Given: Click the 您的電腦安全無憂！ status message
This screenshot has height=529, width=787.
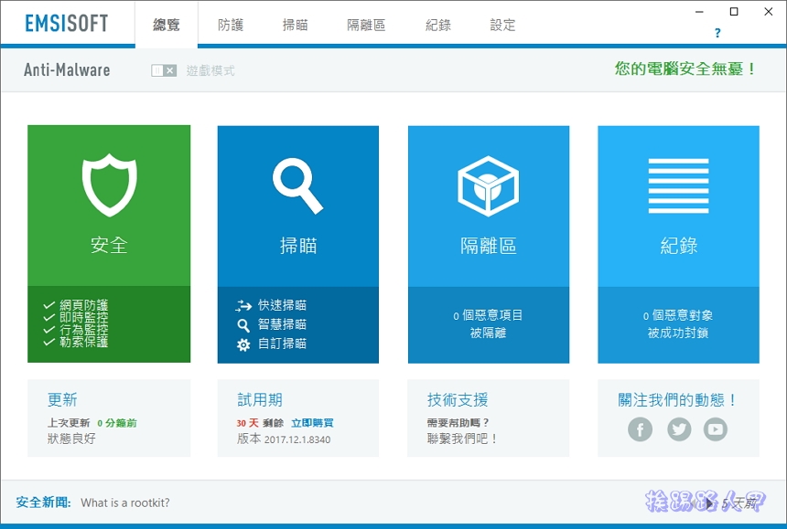Looking at the screenshot, I should pos(685,69).
